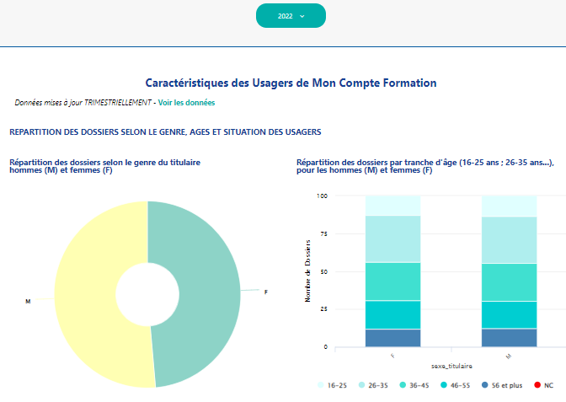Select the 26-35 segment of the F bar
The height and width of the screenshot is (402, 566).
pyautogui.click(x=392, y=239)
